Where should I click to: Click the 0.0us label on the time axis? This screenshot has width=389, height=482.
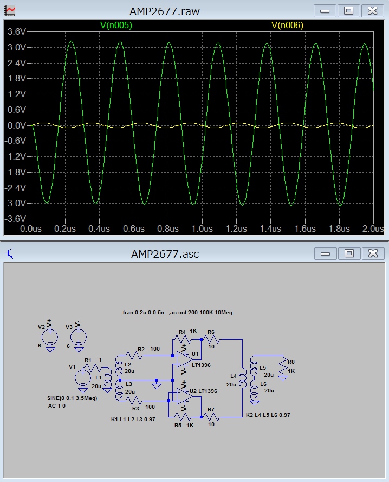(31, 229)
